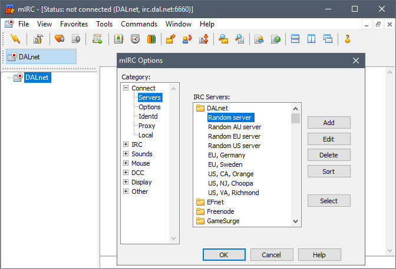Select Random US server entry
Image resolution: width=396 pixels, height=269 pixels.
(234, 146)
